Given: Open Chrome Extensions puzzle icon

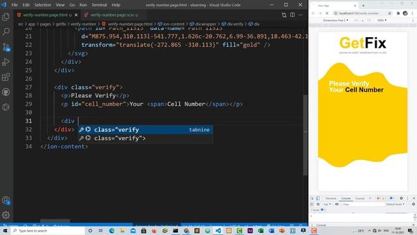Looking at the screenshot, I should [x=398, y=13].
